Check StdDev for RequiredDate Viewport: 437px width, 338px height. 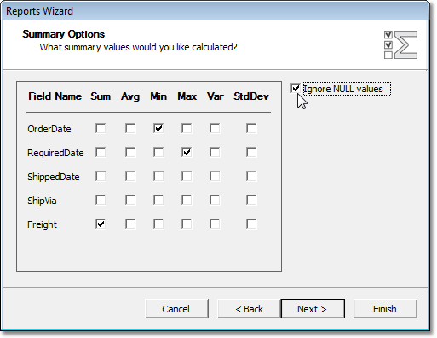point(251,152)
